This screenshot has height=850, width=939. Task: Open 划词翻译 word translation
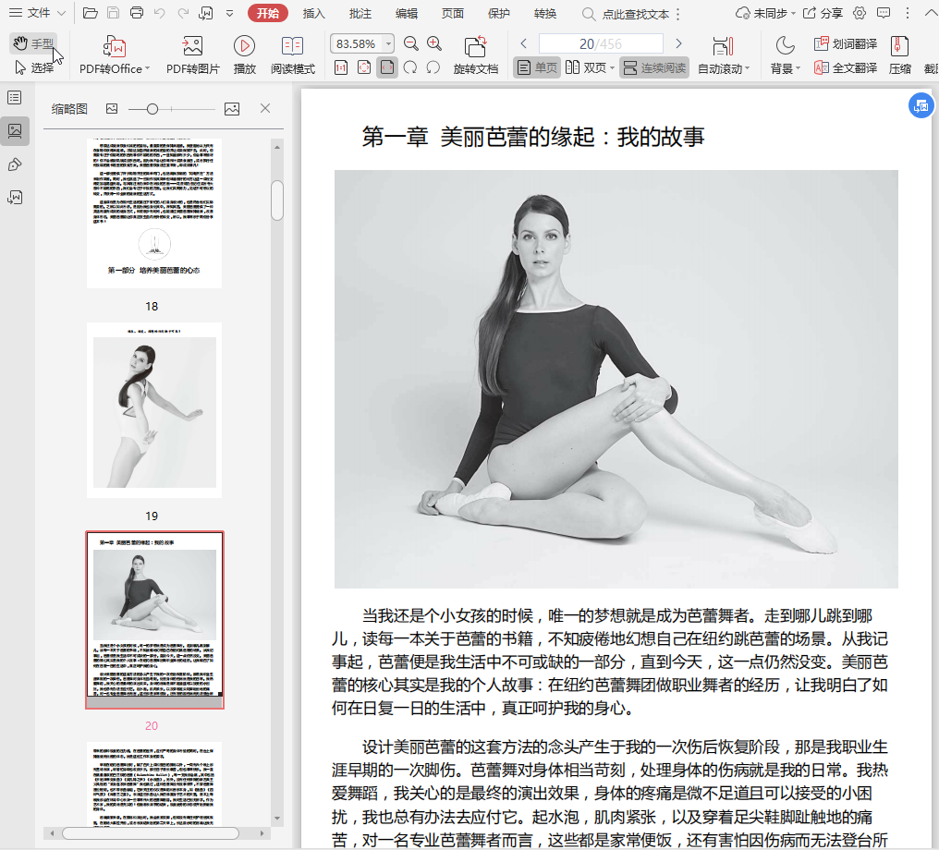coord(846,43)
